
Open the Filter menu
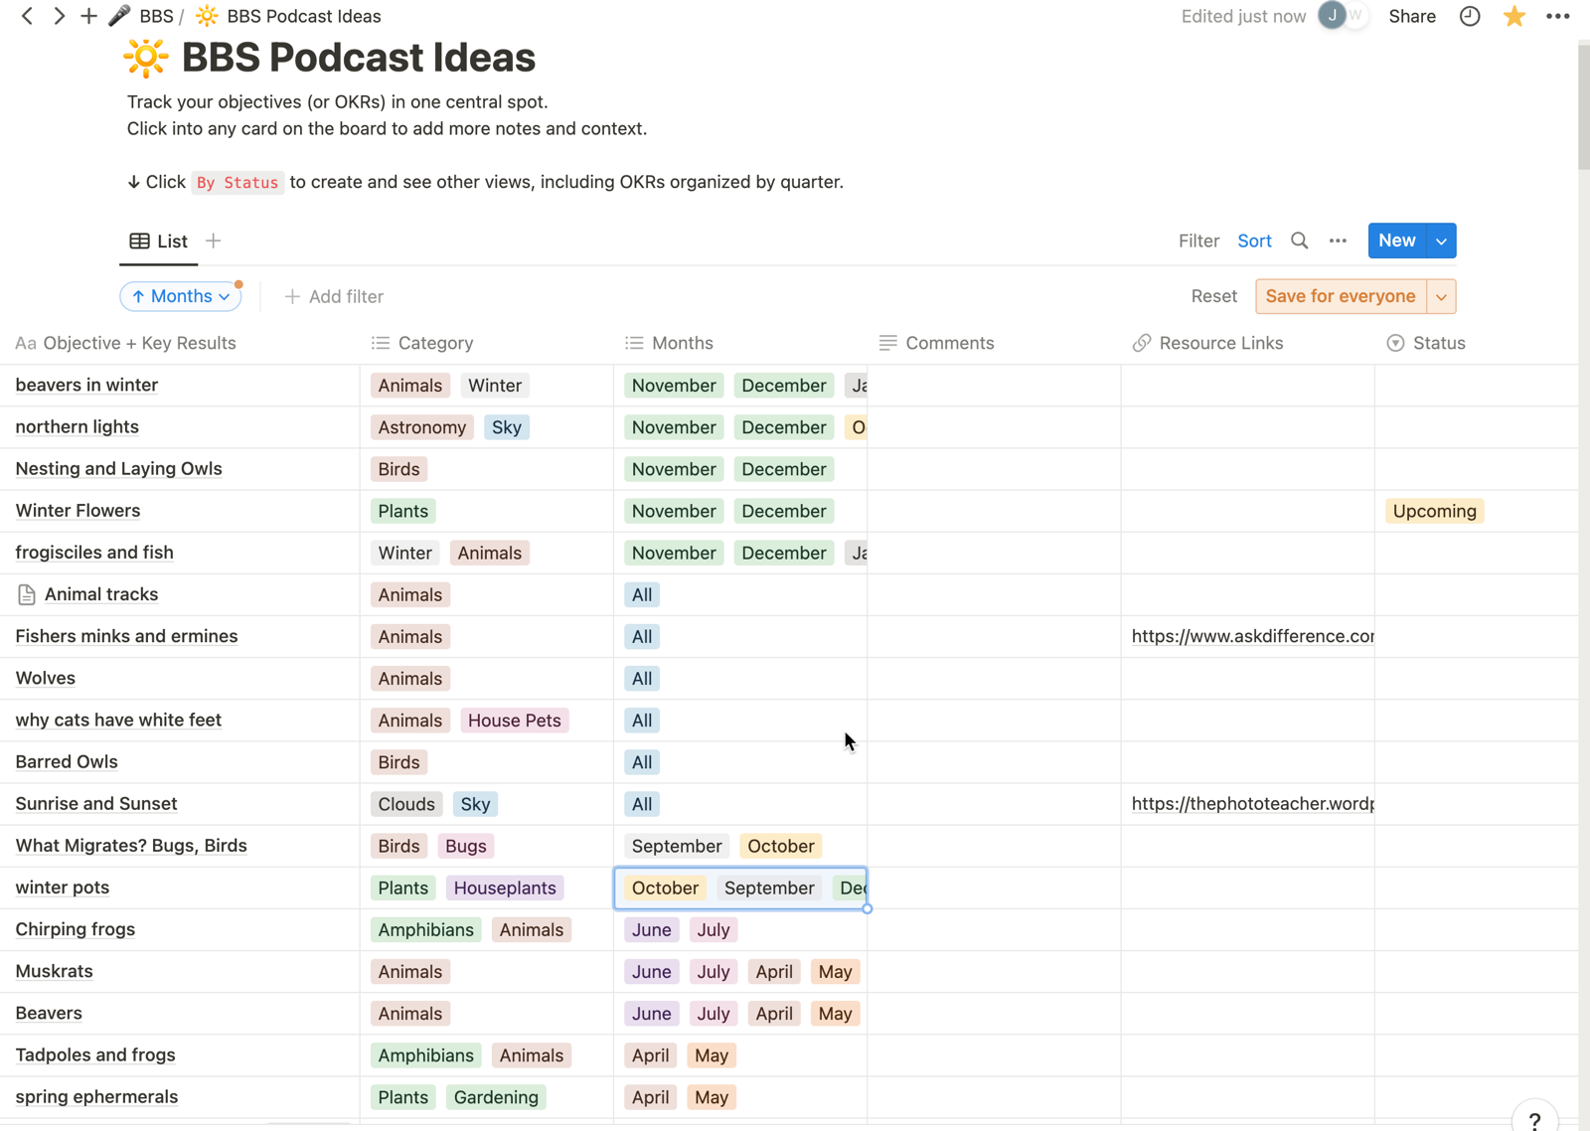click(x=1198, y=241)
